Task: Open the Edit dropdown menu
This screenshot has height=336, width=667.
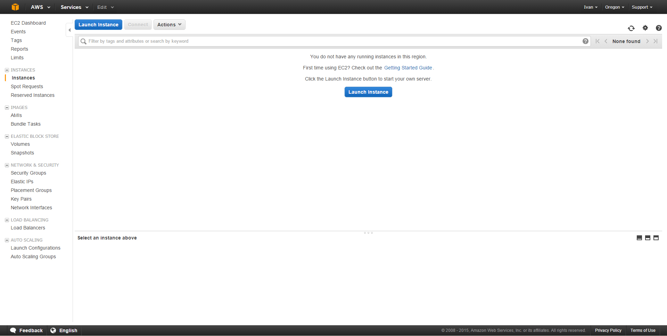Action: [105, 7]
